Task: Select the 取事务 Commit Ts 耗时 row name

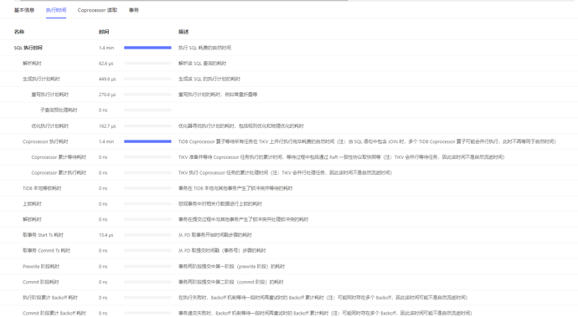Action: point(46,251)
